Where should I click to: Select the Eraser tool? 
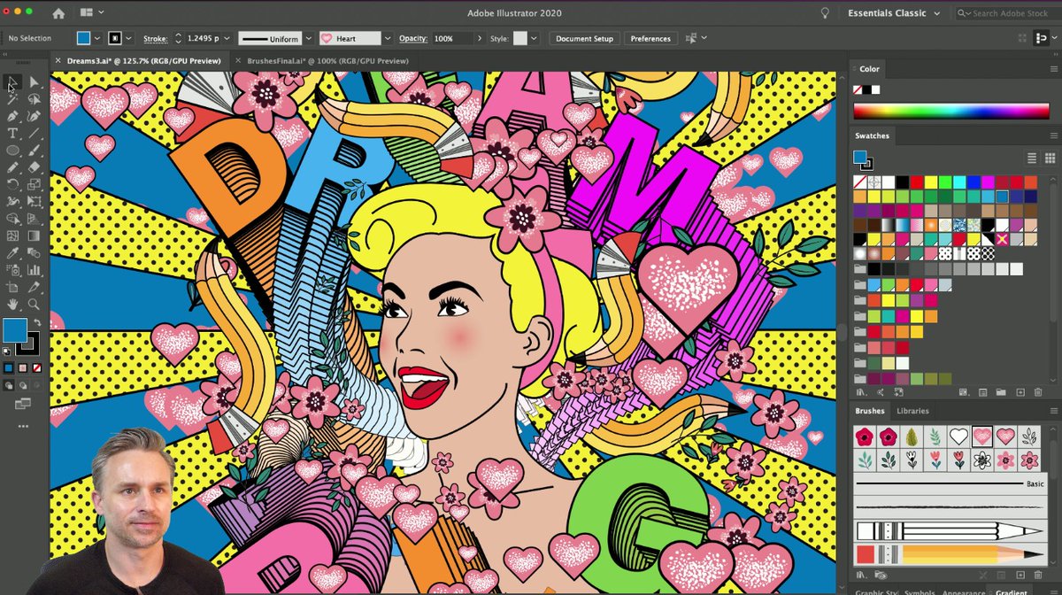pyautogui.click(x=34, y=167)
